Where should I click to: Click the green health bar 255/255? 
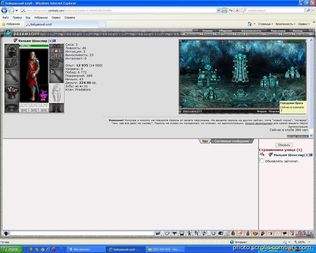(34, 46)
